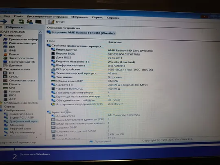Open the Сервис menu

pyautogui.click(x=97, y=18)
